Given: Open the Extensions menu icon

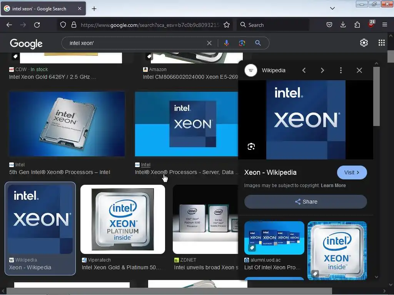Looking at the screenshot, I should coord(357,25).
